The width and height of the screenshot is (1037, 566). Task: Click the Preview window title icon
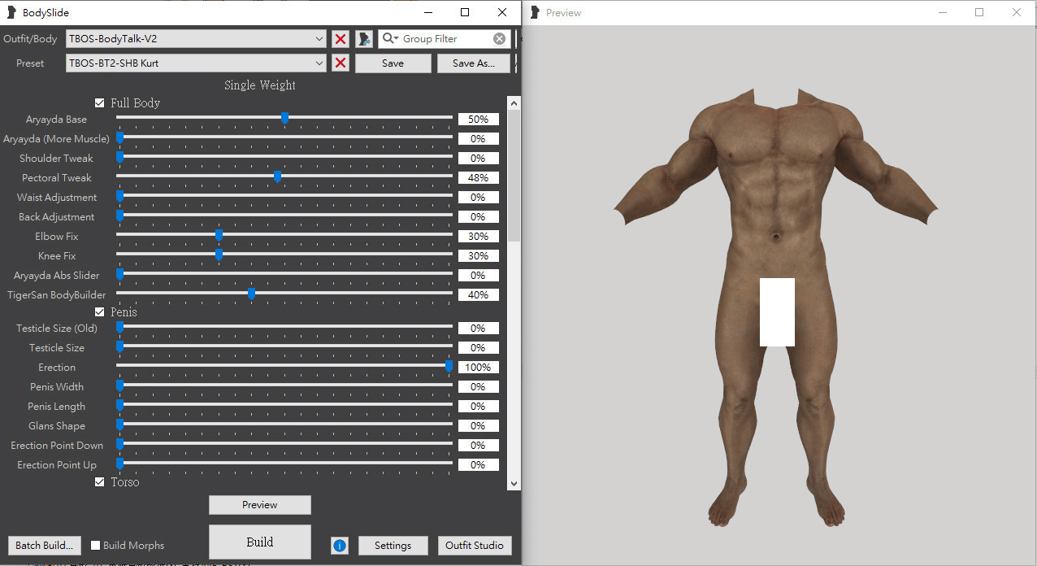pyautogui.click(x=535, y=12)
